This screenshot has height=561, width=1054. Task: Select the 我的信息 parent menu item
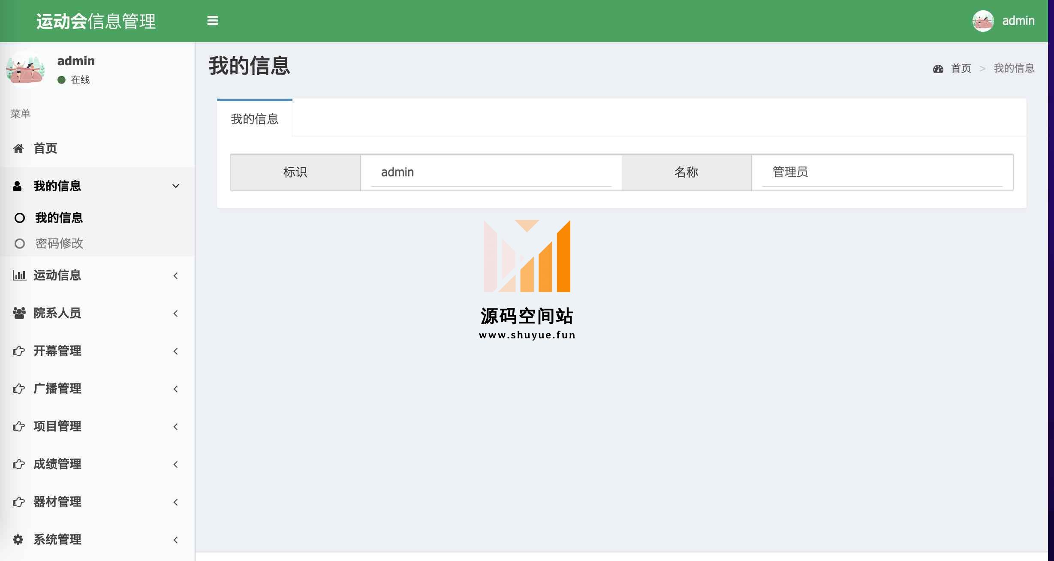pos(97,186)
